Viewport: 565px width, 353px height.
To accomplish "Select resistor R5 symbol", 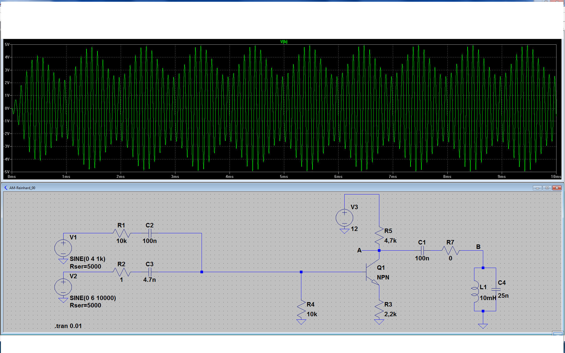I will 379,235.
